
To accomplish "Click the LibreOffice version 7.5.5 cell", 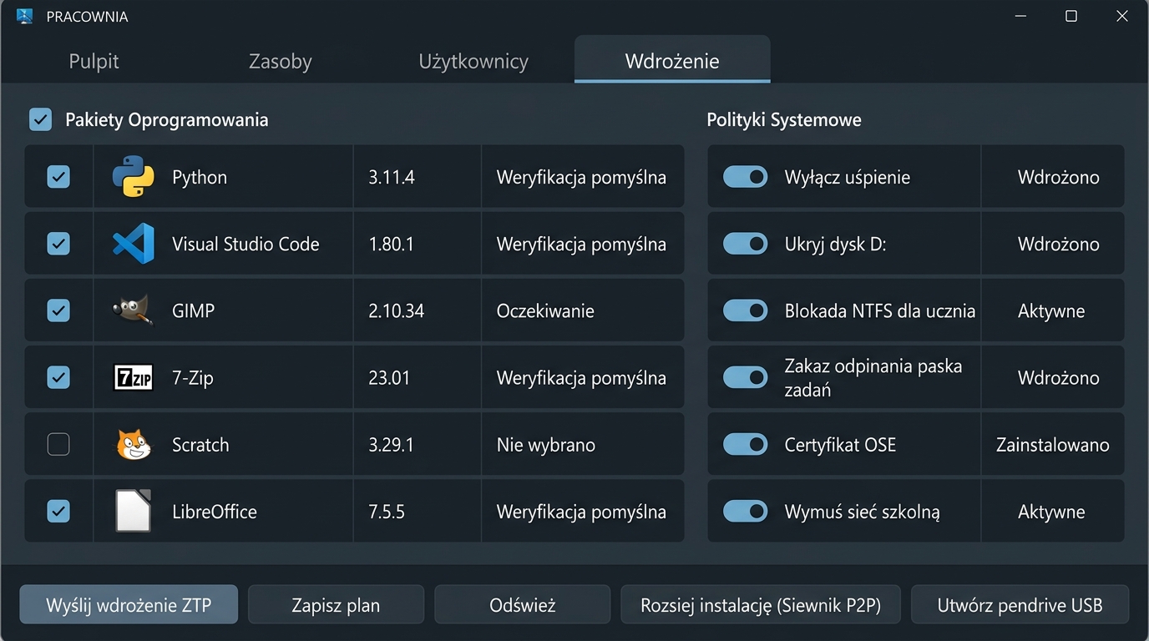I will pos(418,511).
